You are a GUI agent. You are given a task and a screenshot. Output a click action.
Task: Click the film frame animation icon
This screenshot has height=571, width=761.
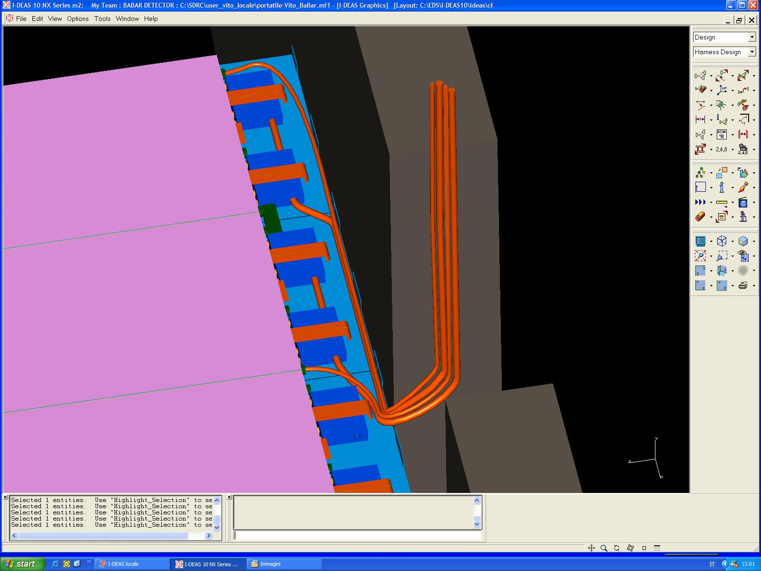(700, 149)
